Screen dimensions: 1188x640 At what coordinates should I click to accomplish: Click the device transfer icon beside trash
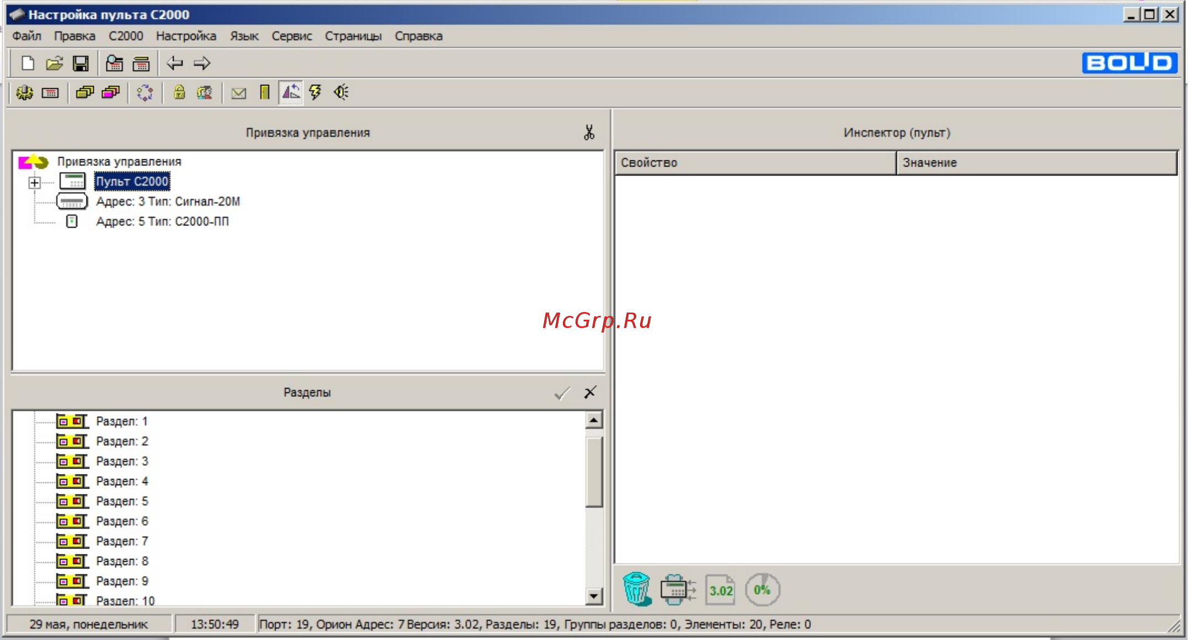click(x=678, y=590)
